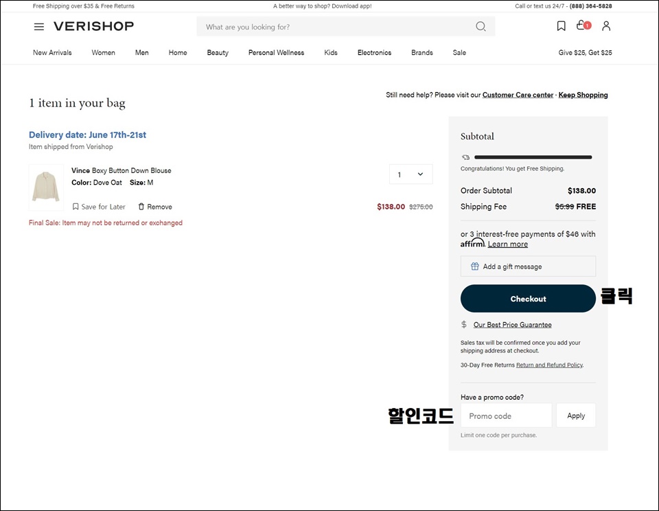This screenshot has height=511, width=659.
Task: Click the shipping truck icon
Action: point(465,157)
